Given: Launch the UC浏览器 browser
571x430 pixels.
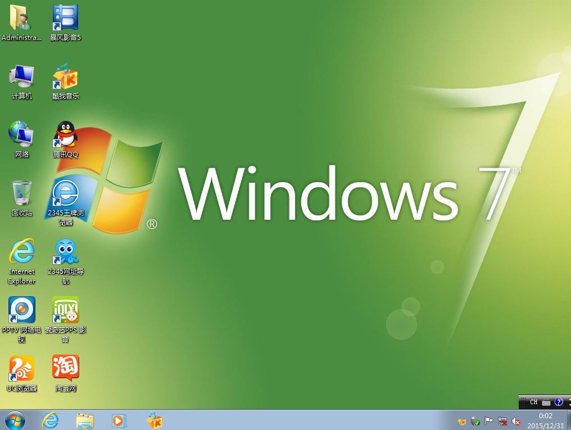Looking at the screenshot, I should (21, 368).
